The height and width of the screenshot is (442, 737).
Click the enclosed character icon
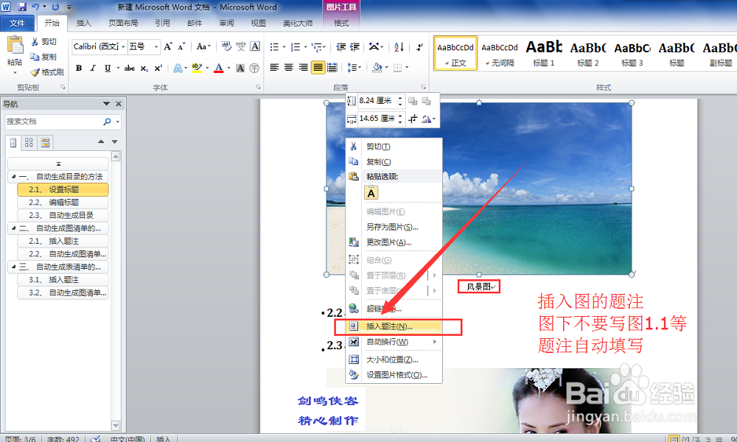pyautogui.click(x=254, y=68)
